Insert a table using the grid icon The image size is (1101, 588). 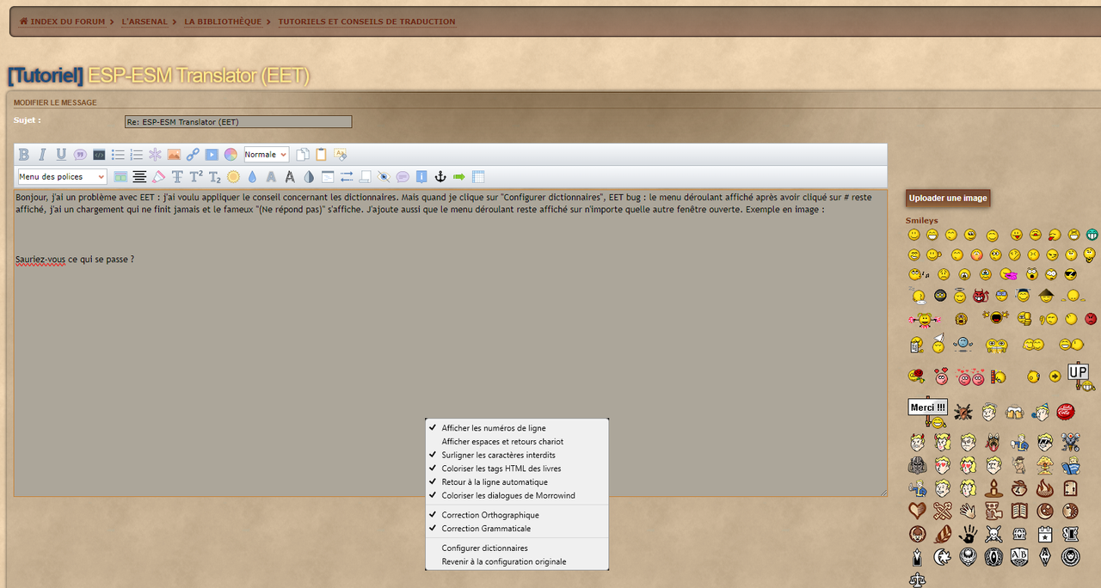[478, 177]
